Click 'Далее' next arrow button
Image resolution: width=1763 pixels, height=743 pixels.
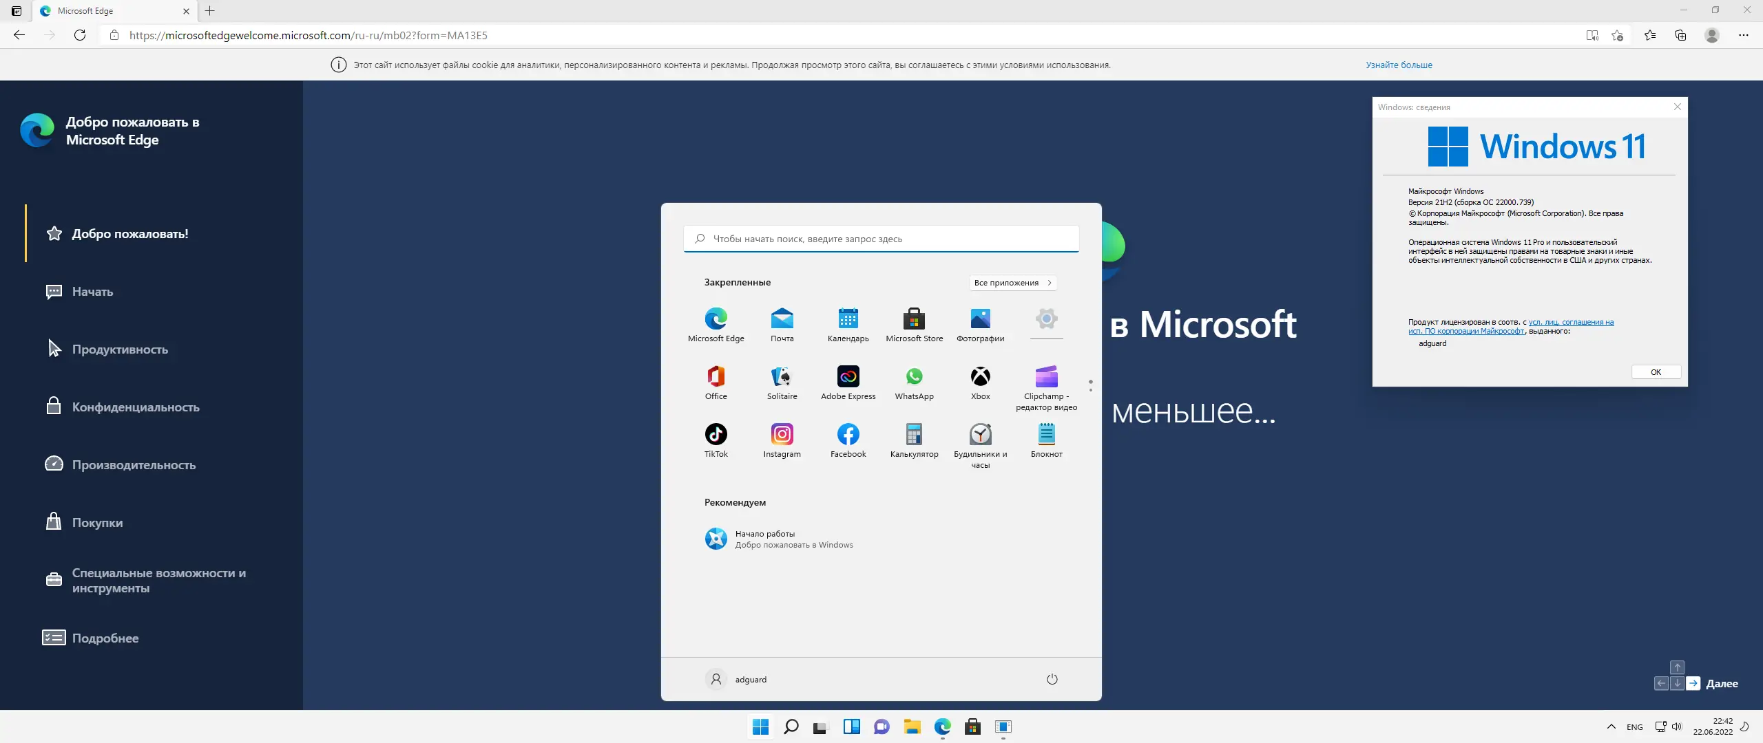point(1693,683)
